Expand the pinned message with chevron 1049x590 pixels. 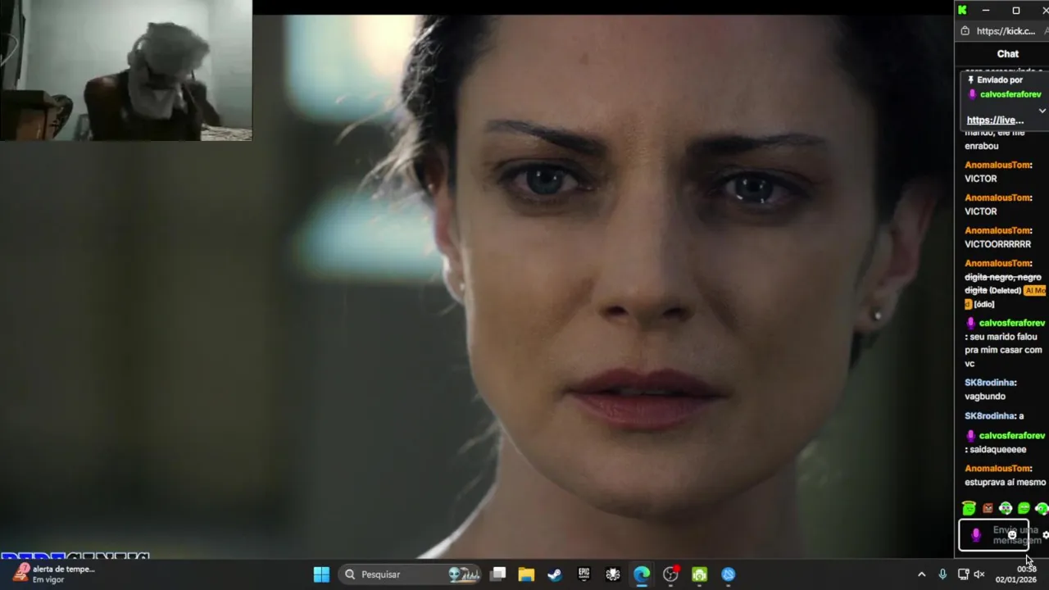(1042, 111)
